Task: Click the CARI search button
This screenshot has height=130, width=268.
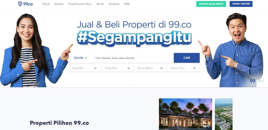Action: tap(187, 58)
